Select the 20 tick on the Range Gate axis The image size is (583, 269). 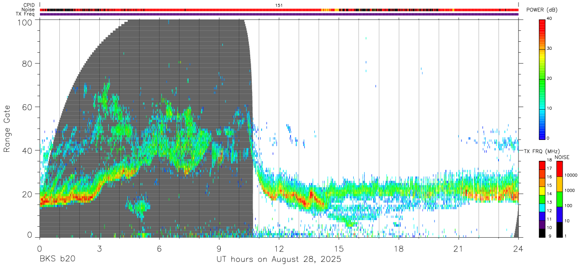coord(27,194)
